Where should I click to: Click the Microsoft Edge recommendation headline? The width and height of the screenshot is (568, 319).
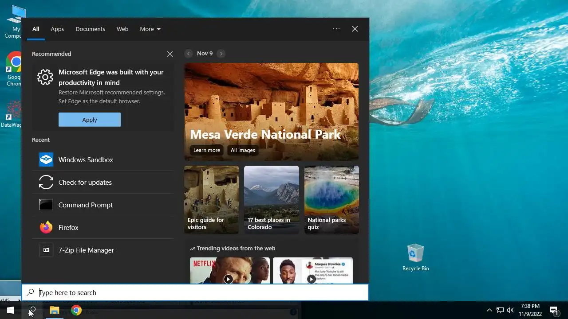111,77
